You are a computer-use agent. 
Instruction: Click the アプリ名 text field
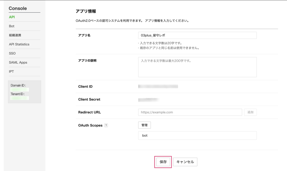point(197,35)
